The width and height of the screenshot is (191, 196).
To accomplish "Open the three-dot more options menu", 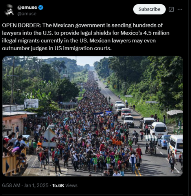I will coord(180,9).
